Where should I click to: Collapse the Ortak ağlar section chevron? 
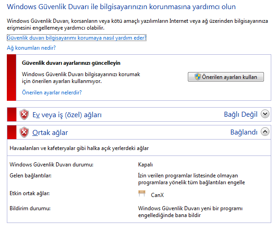[265, 132]
